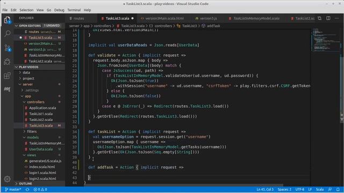Image resolution: width=344 pixels, height=193 pixels.
Task: Expand the .settings folder
Action: point(32,90)
